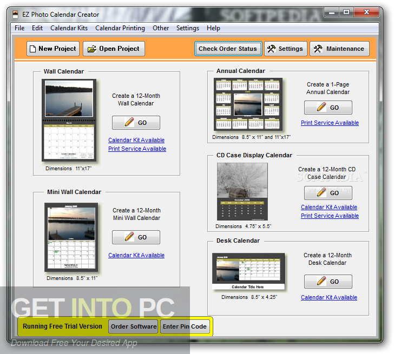Click the pencil icon in CD Case Calendar GO
The image size is (394, 354).
[x=321, y=192]
